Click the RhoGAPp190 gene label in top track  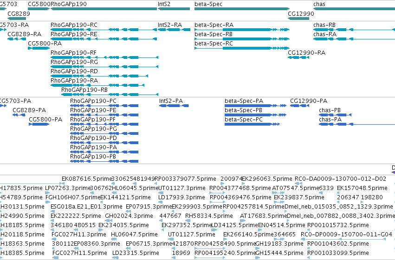69,4
